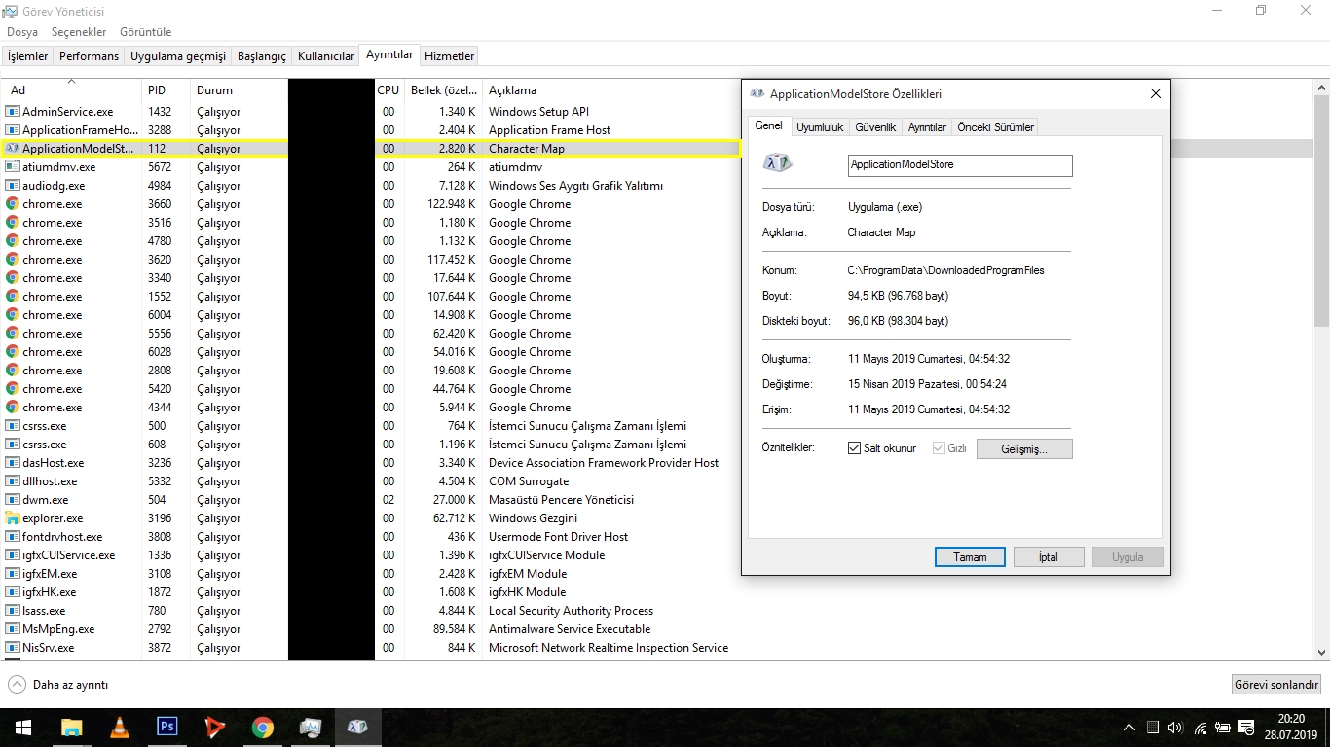The width and height of the screenshot is (1330, 747).
Task: Click the large lambda icon in the properties dialog
Action: click(x=778, y=163)
